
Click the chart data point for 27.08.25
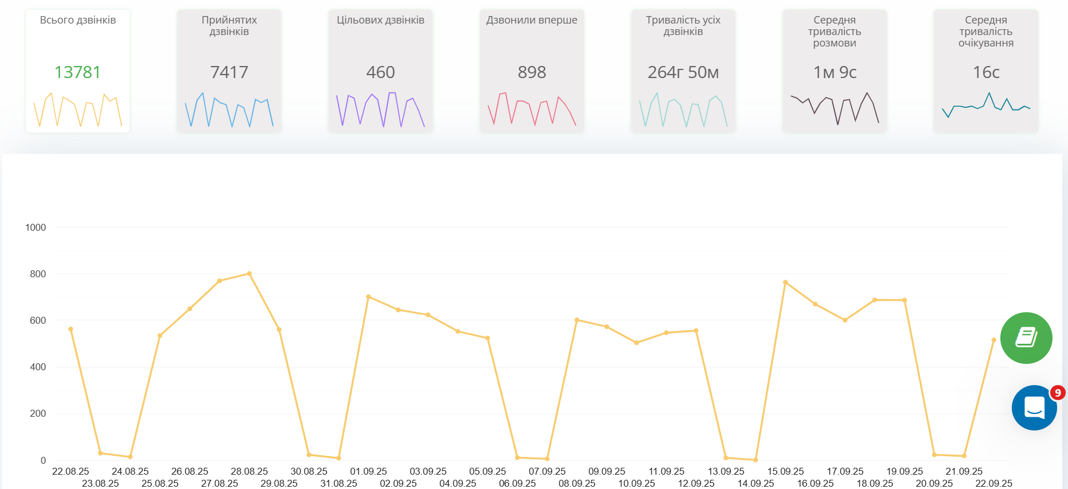[x=220, y=281]
